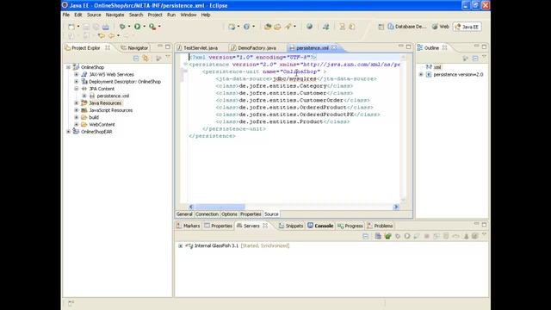Open the Connection tab of persistence editor
Screen dimensions: 551x310
click(x=207, y=214)
